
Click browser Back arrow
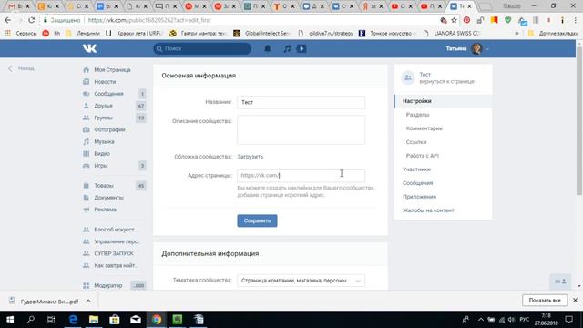coord(8,20)
